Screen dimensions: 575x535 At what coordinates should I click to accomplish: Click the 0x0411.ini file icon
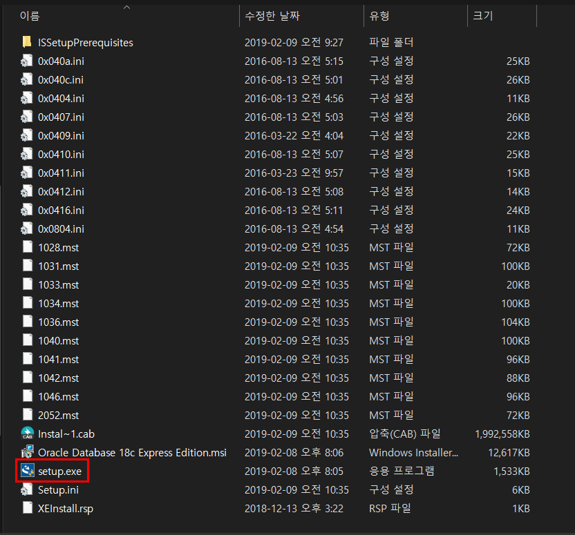[x=27, y=173]
